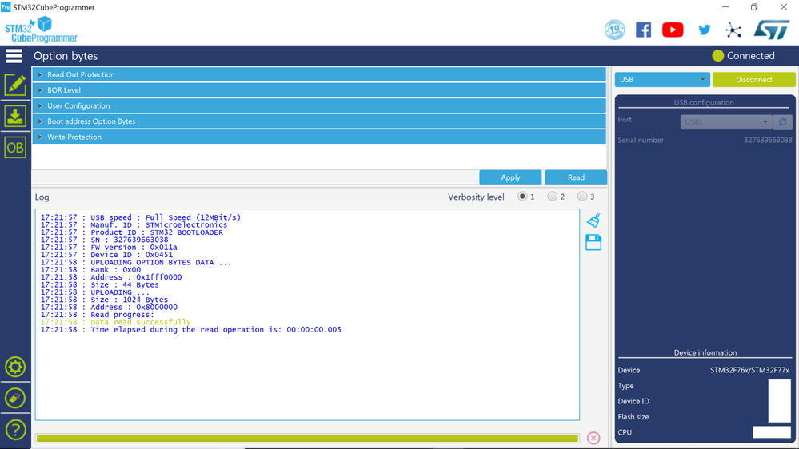The width and height of the screenshot is (799, 449).
Task: Expand the User Configuration section
Action: [x=319, y=106]
